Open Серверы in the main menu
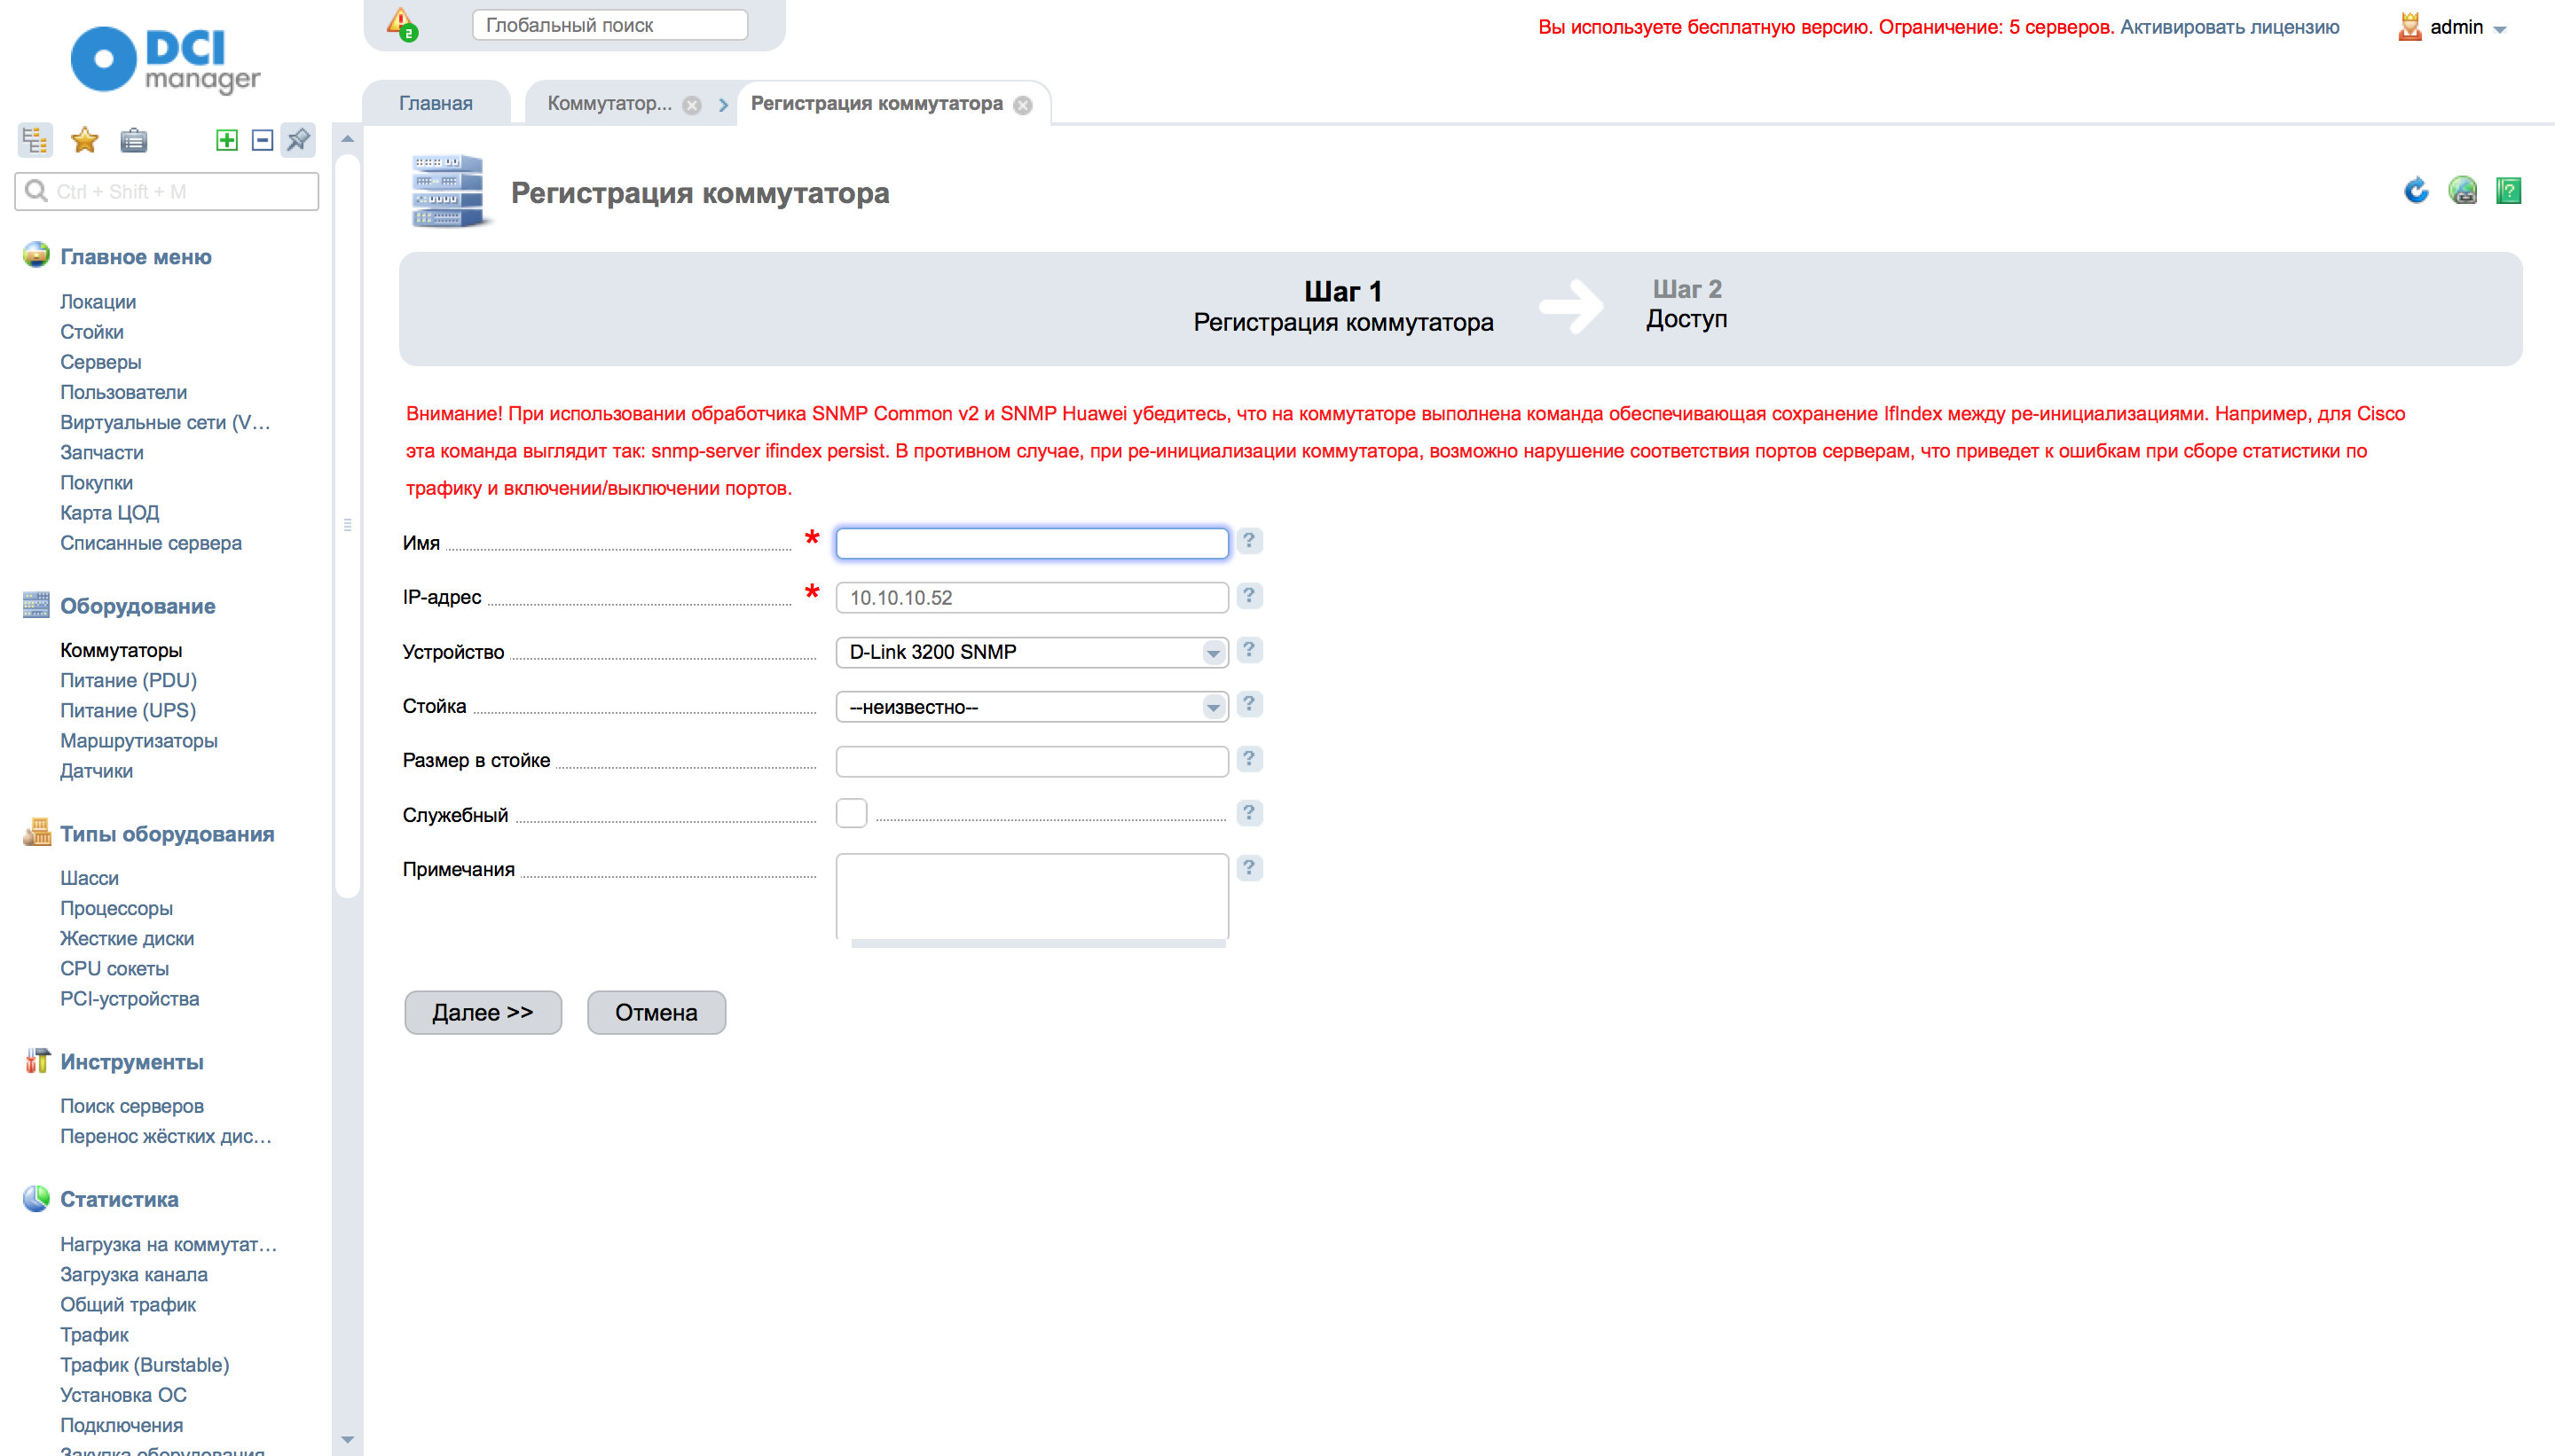 (x=100, y=362)
